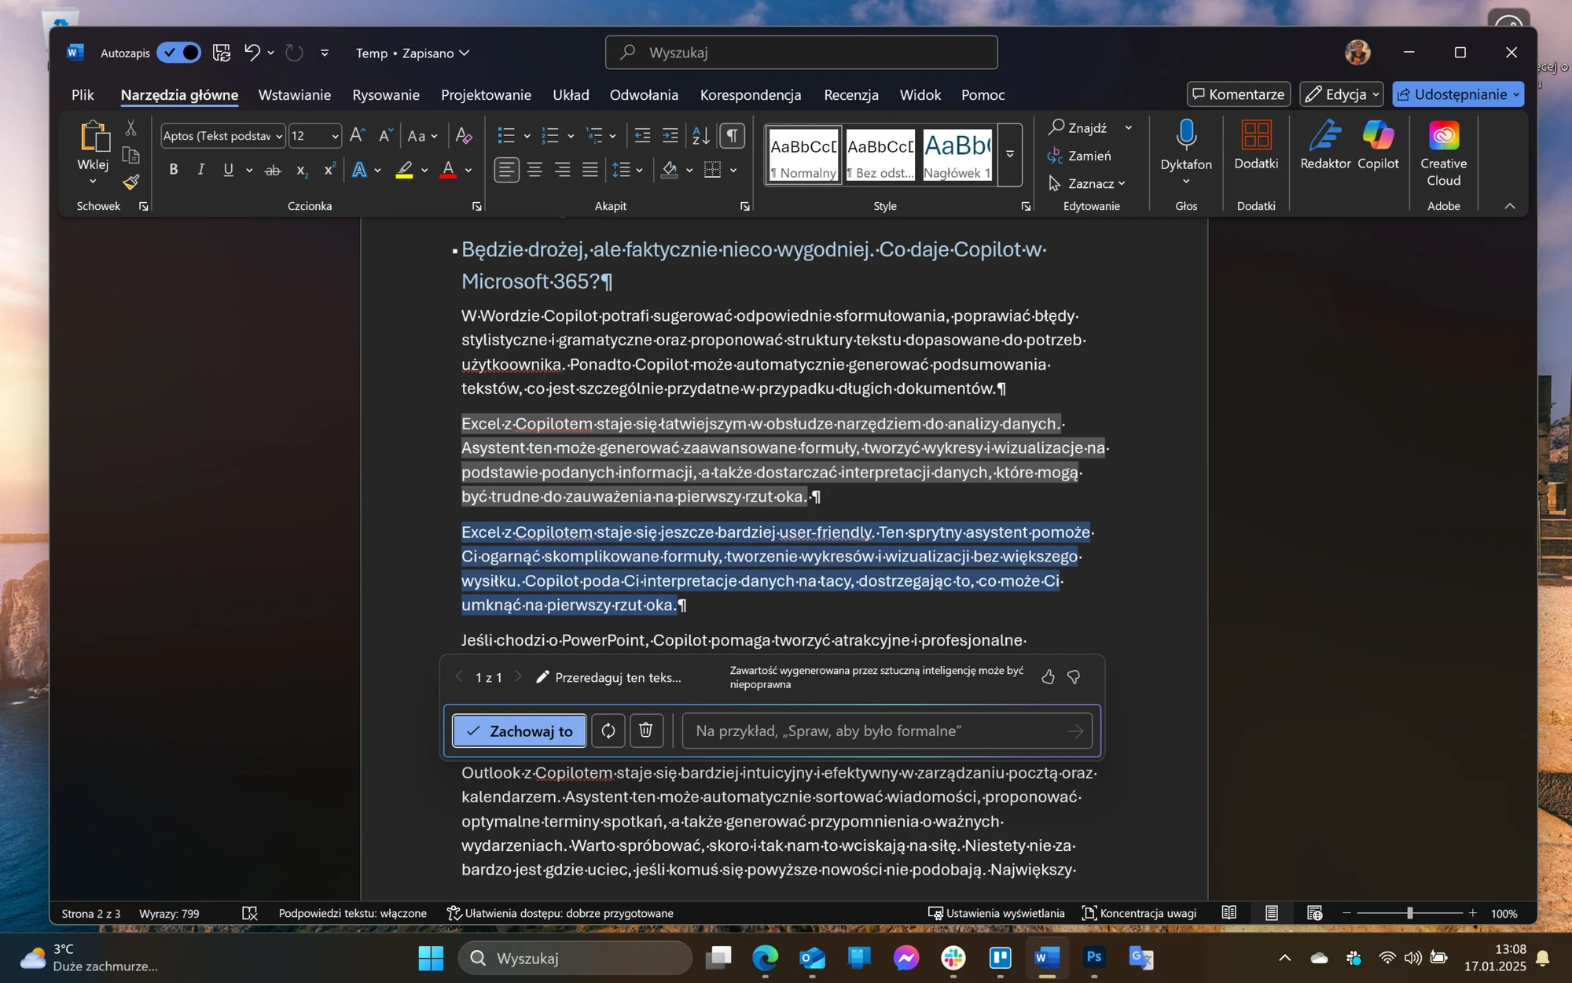
Task: Click the Udostępnianie share button
Action: coord(1458,94)
